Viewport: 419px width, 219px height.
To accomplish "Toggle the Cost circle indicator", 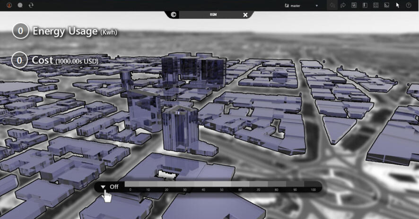I will [x=19, y=60].
